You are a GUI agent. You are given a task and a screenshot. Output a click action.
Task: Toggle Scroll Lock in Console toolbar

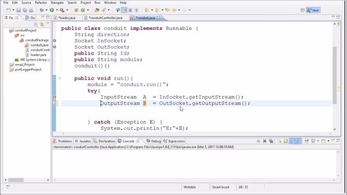click(x=286, y=141)
